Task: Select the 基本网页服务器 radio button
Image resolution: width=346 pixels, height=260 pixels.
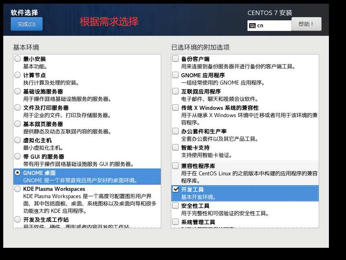Action: tap(18, 124)
